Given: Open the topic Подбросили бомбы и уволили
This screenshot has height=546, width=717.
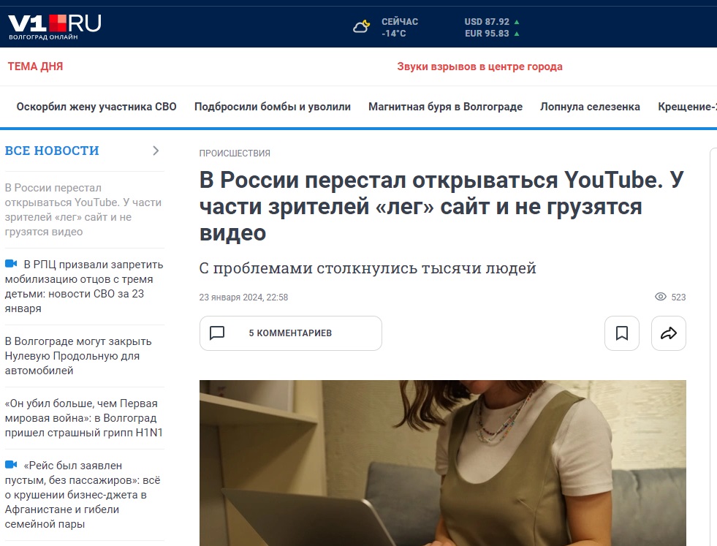Looking at the screenshot, I should (273, 107).
